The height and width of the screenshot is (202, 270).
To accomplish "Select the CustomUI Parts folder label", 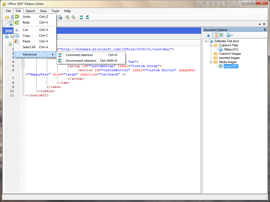I will click(228, 45).
